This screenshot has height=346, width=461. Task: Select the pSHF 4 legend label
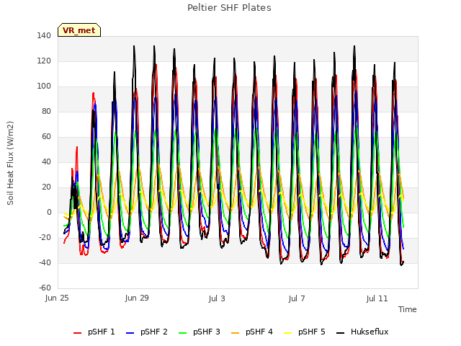click(259, 332)
